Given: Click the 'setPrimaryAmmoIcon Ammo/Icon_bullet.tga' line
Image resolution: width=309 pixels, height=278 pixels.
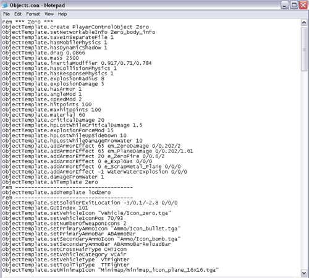Looking at the screenshot, I should (x=91, y=229).
